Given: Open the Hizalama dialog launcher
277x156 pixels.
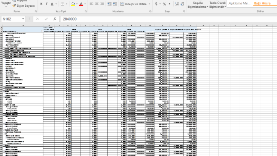Looking at the screenshot, I should (x=150, y=12).
